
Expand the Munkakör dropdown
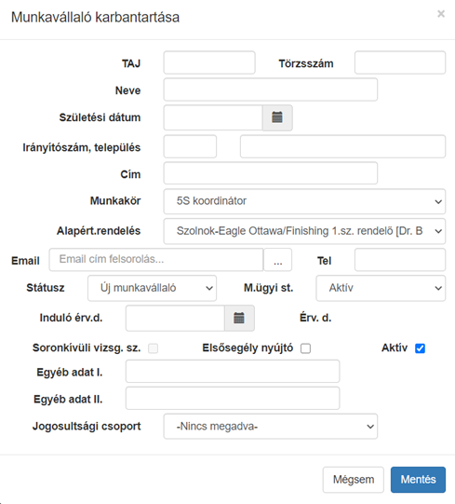[x=304, y=201]
